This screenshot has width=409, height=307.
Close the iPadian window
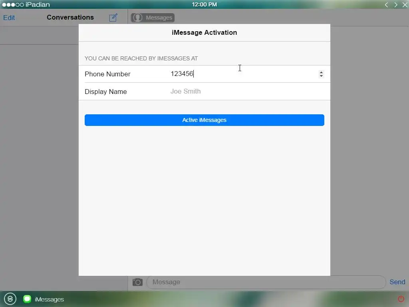pyautogui.click(x=405, y=5)
